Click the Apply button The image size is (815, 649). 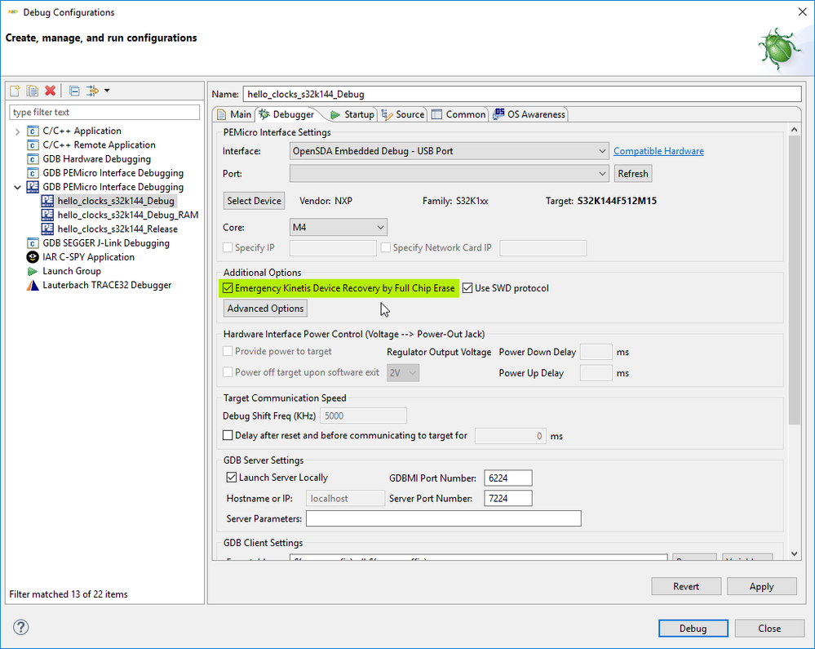click(x=761, y=586)
